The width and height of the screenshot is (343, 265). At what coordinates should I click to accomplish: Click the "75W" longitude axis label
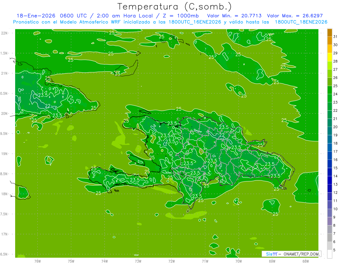71,261
